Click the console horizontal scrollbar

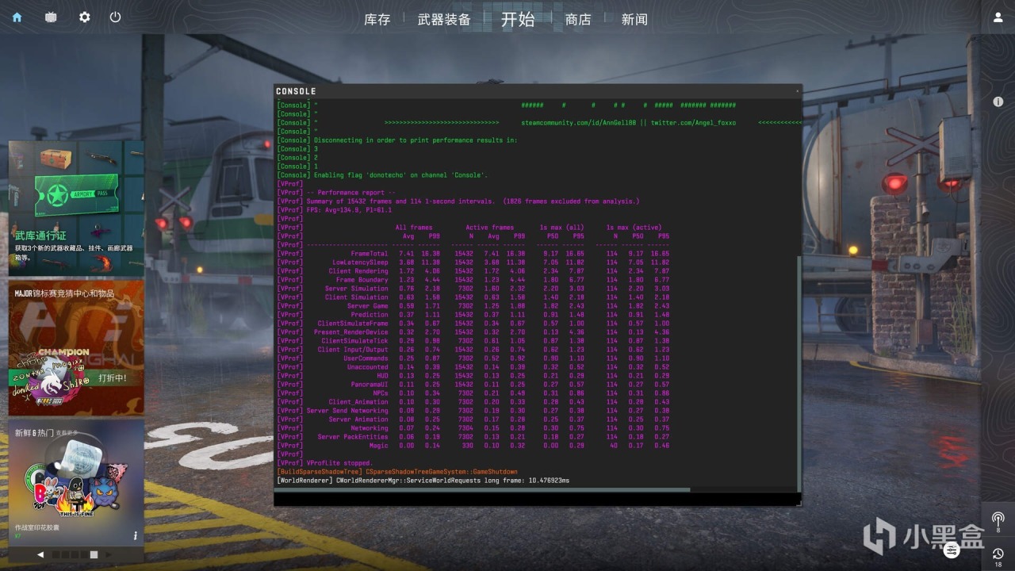click(482, 489)
